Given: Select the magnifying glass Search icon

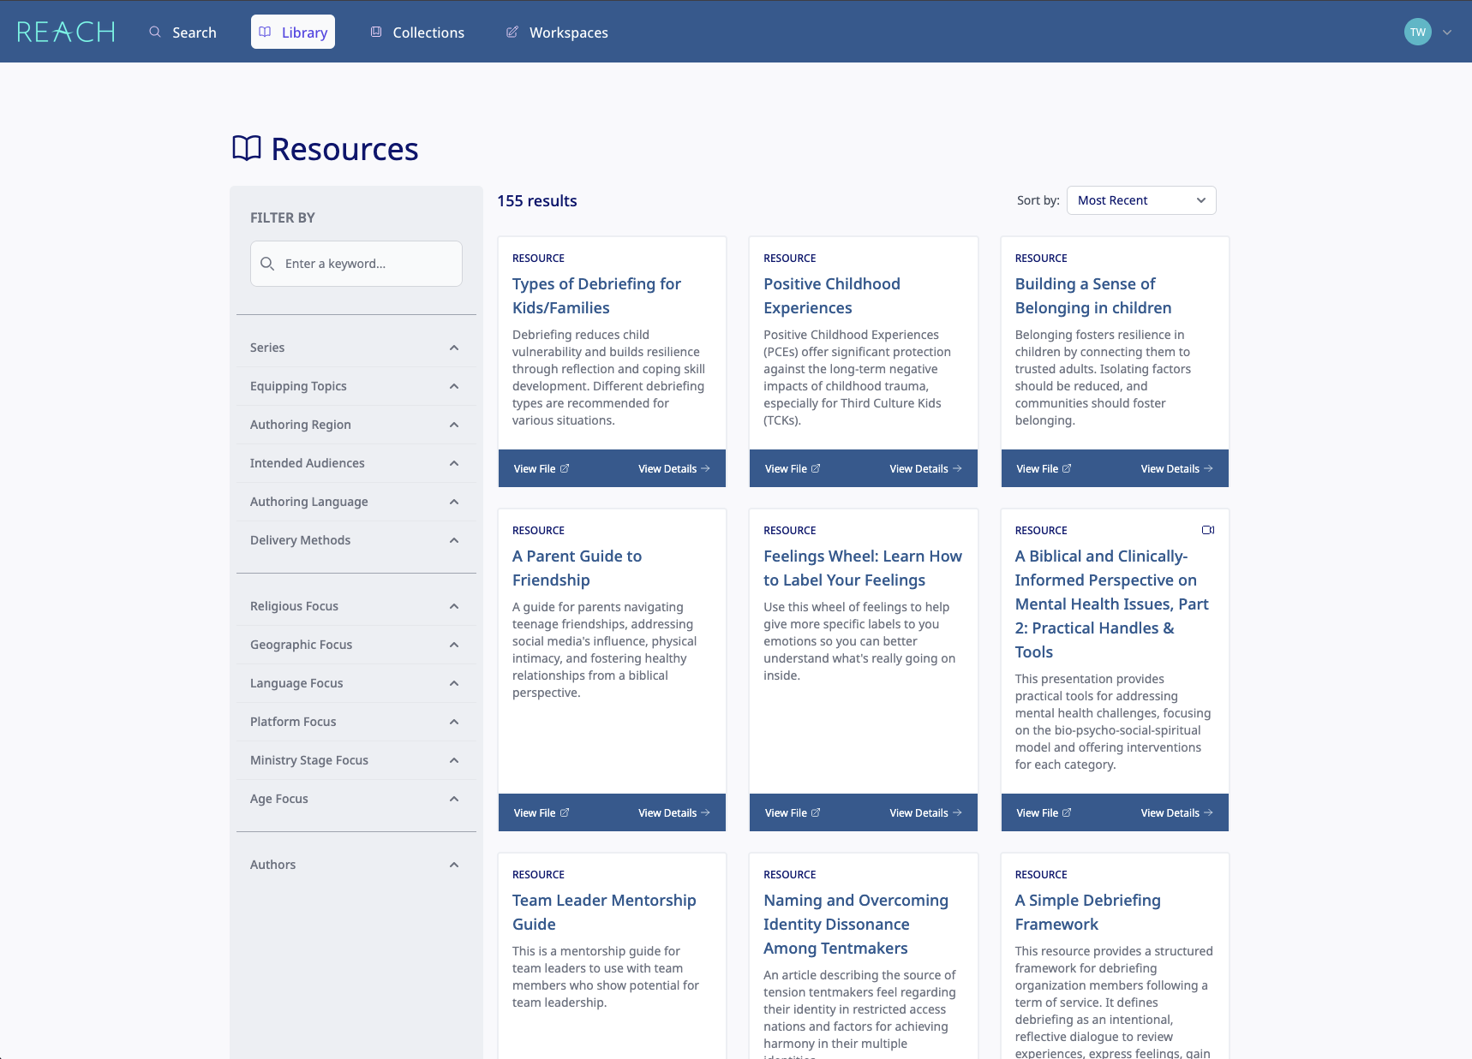Looking at the screenshot, I should coord(155,32).
